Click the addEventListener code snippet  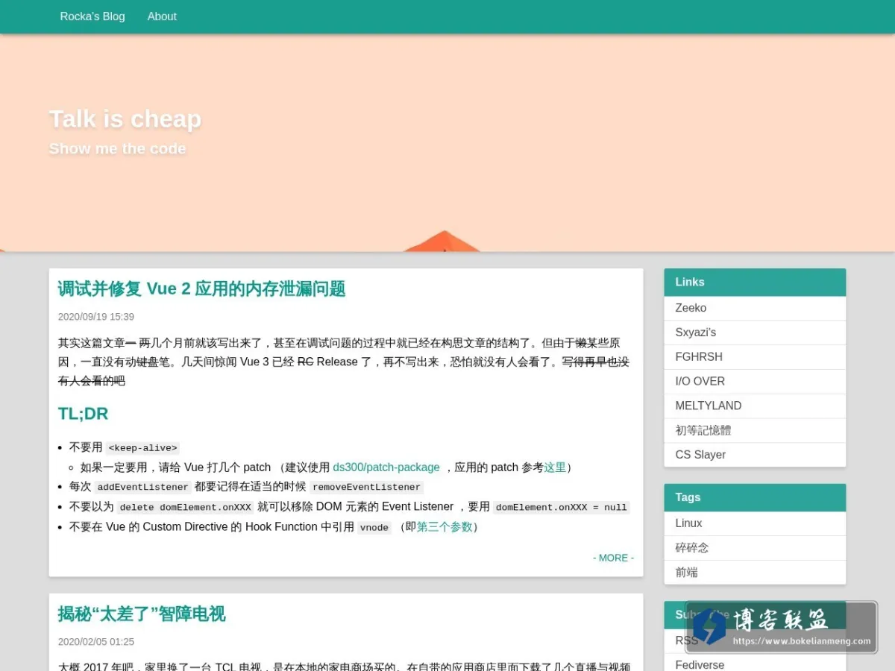pyautogui.click(x=142, y=487)
